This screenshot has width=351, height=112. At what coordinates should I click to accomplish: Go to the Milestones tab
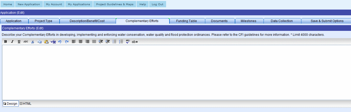click(x=248, y=21)
